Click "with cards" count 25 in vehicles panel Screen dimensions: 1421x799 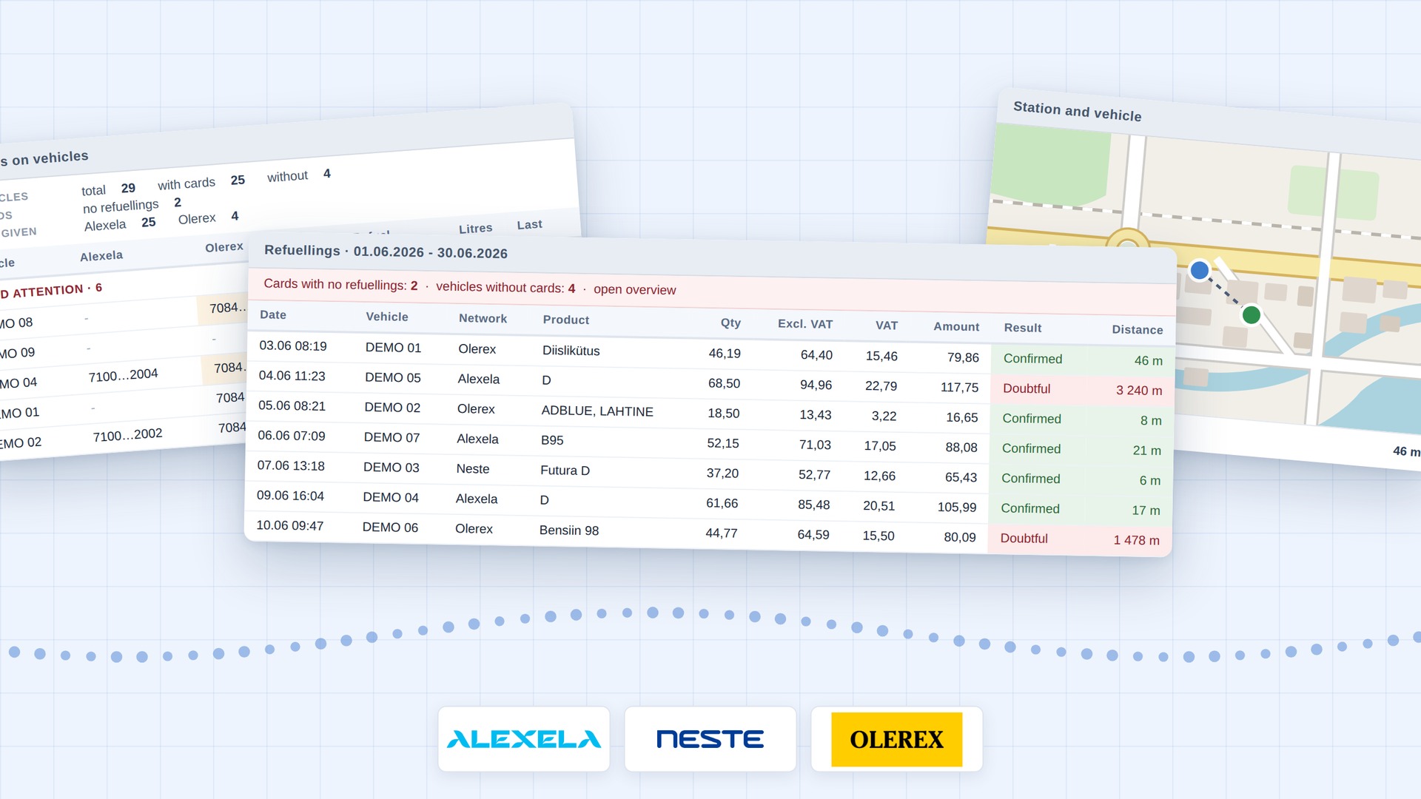click(x=238, y=180)
